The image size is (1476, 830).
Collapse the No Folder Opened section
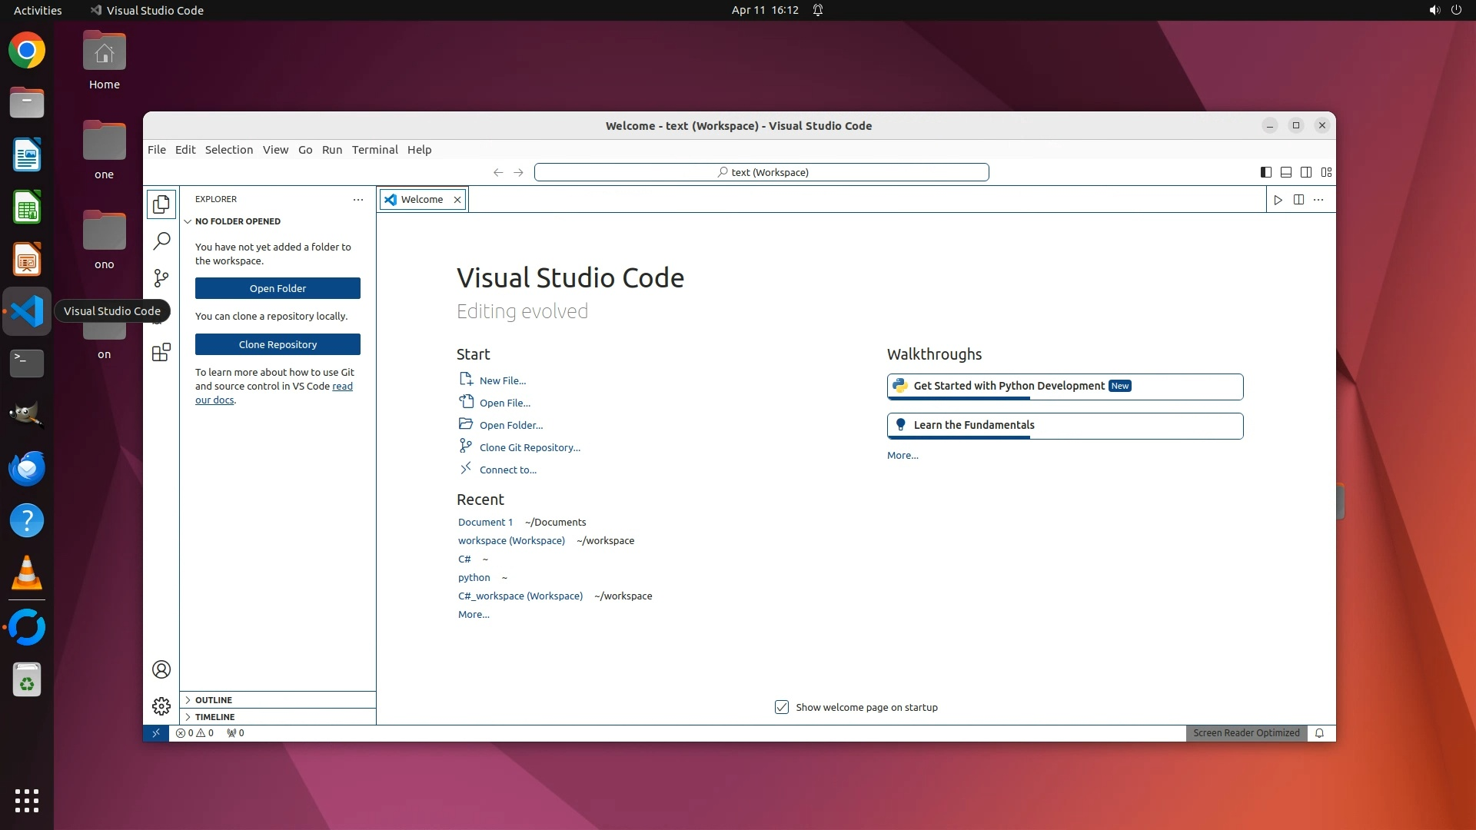[x=238, y=221]
